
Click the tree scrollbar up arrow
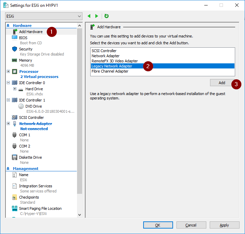click(x=79, y=26)
